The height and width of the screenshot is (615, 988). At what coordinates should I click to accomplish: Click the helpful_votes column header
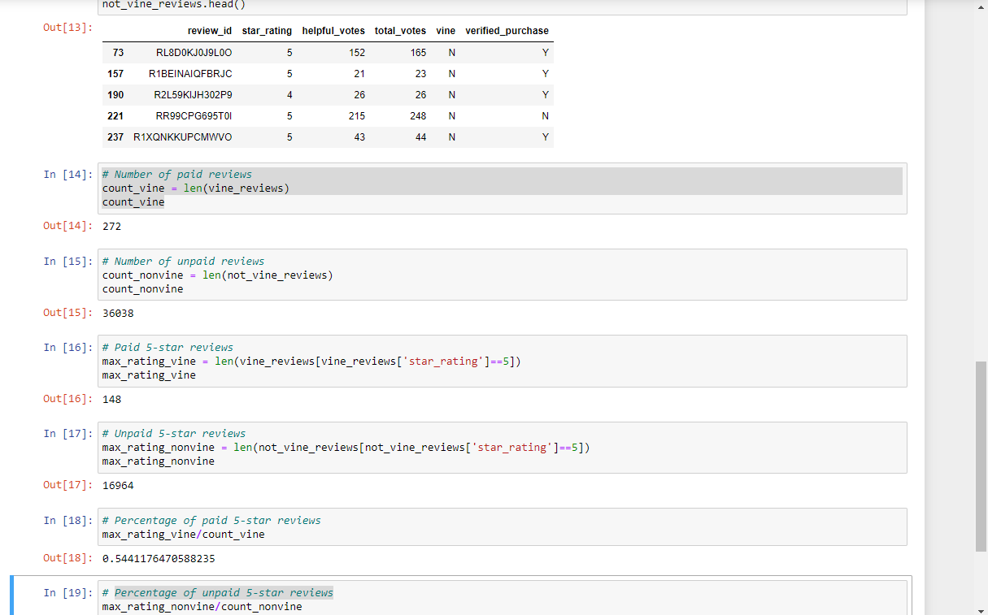333,31
